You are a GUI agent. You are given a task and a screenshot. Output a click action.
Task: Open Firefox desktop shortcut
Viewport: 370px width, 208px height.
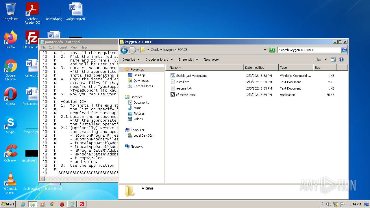[x=10, y=40]
